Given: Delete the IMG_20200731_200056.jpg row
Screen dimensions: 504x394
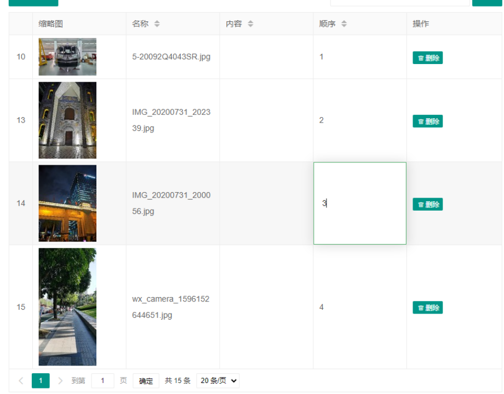Looking at the screenshot, I should click(427, 205).
